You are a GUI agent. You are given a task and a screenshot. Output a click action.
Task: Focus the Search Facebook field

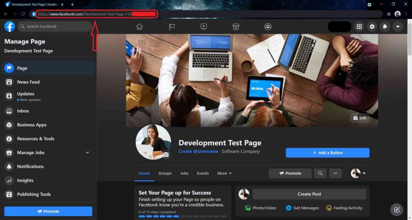55,26
